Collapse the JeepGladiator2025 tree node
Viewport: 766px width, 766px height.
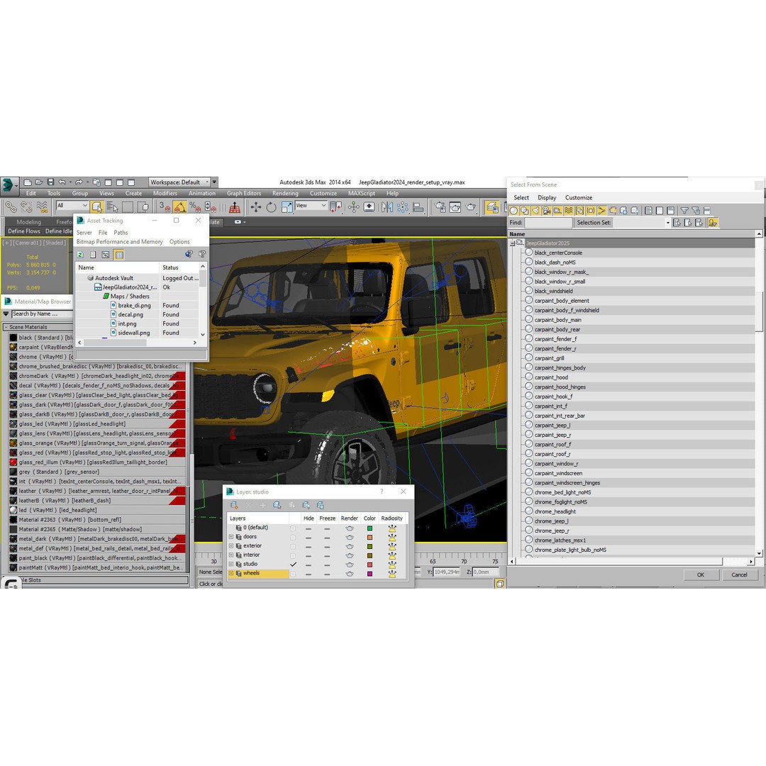(x=512, y=242)
